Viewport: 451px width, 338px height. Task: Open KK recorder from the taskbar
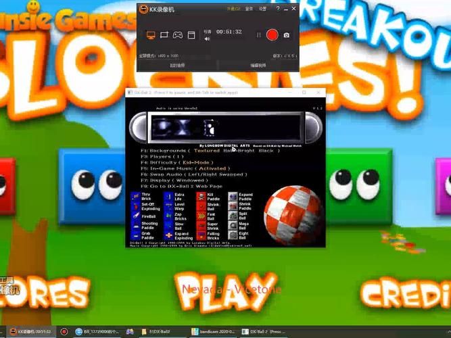30,332
